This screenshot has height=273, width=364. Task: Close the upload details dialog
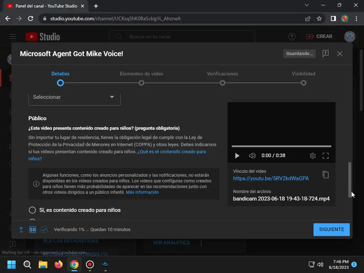pyautogui.click(x=339, y=54)
